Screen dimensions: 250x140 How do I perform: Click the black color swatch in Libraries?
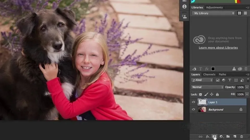point(213,69)
